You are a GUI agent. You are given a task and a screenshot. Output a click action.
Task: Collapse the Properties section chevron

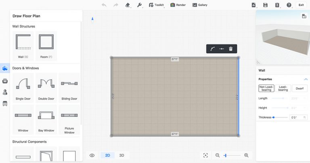[306, 79]
